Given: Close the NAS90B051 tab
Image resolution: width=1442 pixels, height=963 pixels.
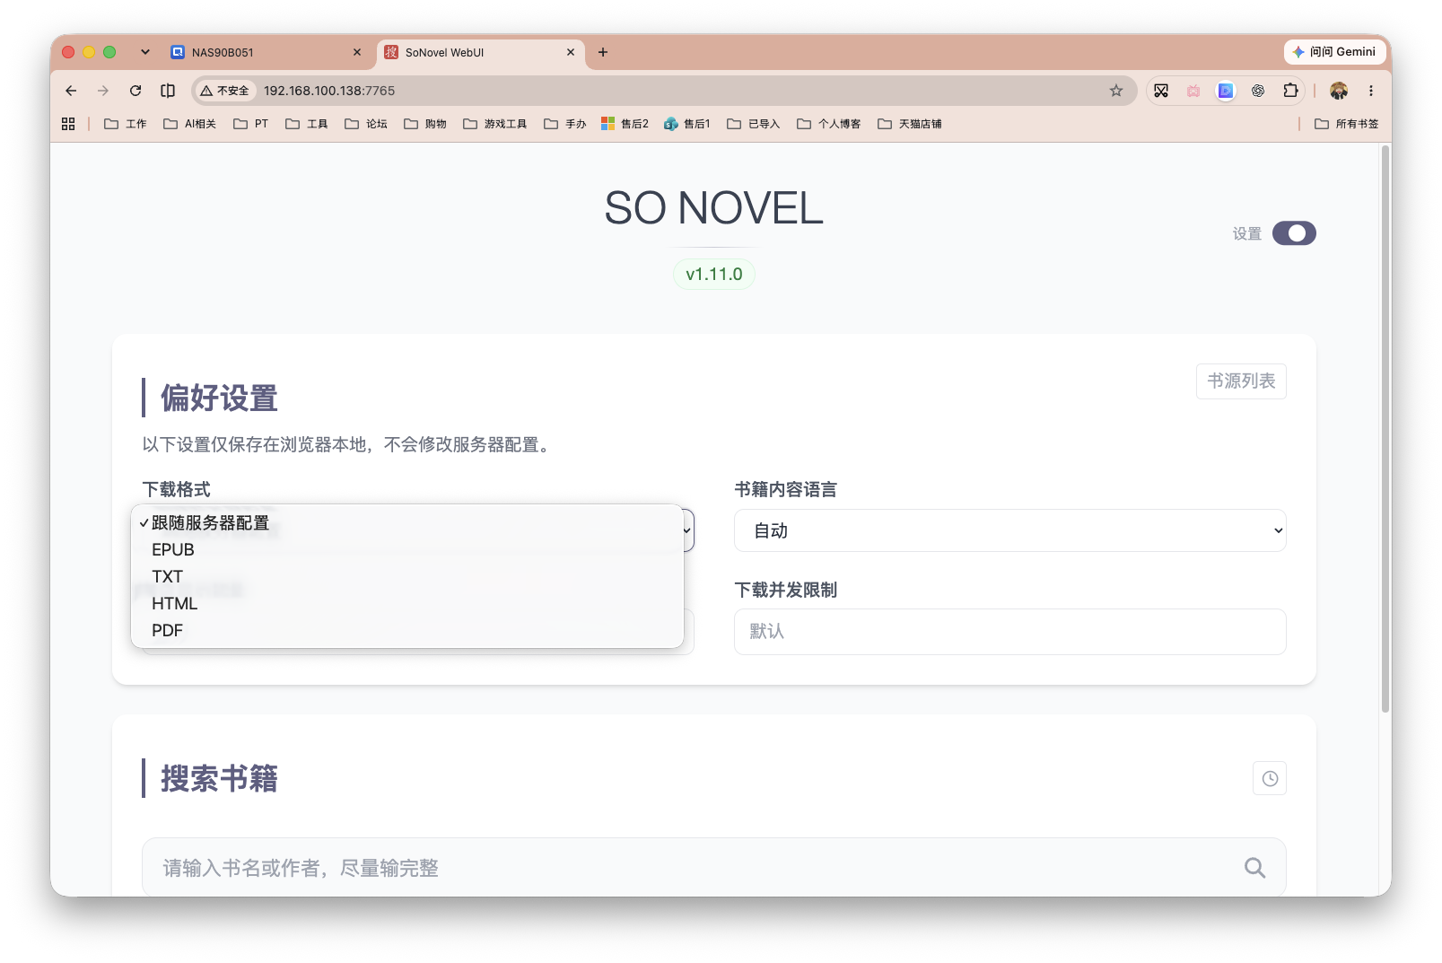Looking at the screenshot, I should (357, 52).
